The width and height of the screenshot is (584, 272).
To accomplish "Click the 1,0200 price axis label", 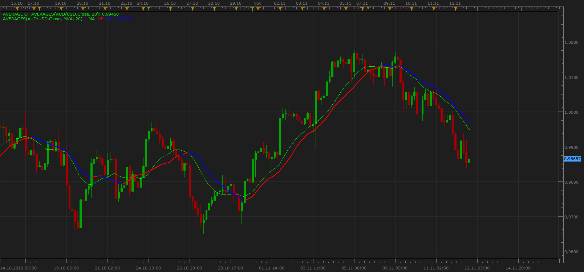I will [571, 42].
